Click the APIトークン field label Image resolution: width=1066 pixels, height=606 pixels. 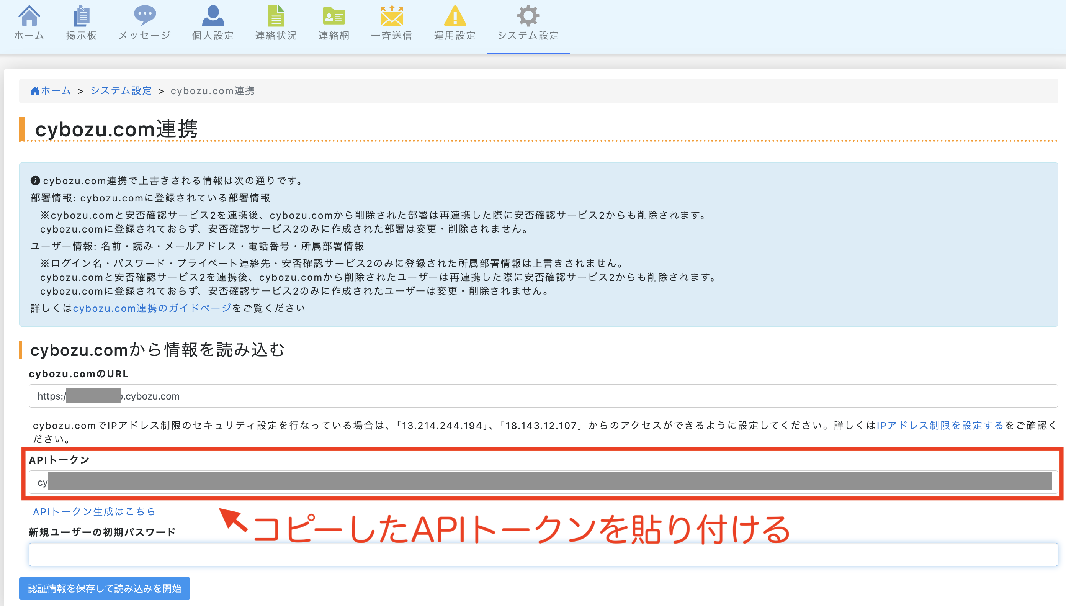[x=59, y=460]
